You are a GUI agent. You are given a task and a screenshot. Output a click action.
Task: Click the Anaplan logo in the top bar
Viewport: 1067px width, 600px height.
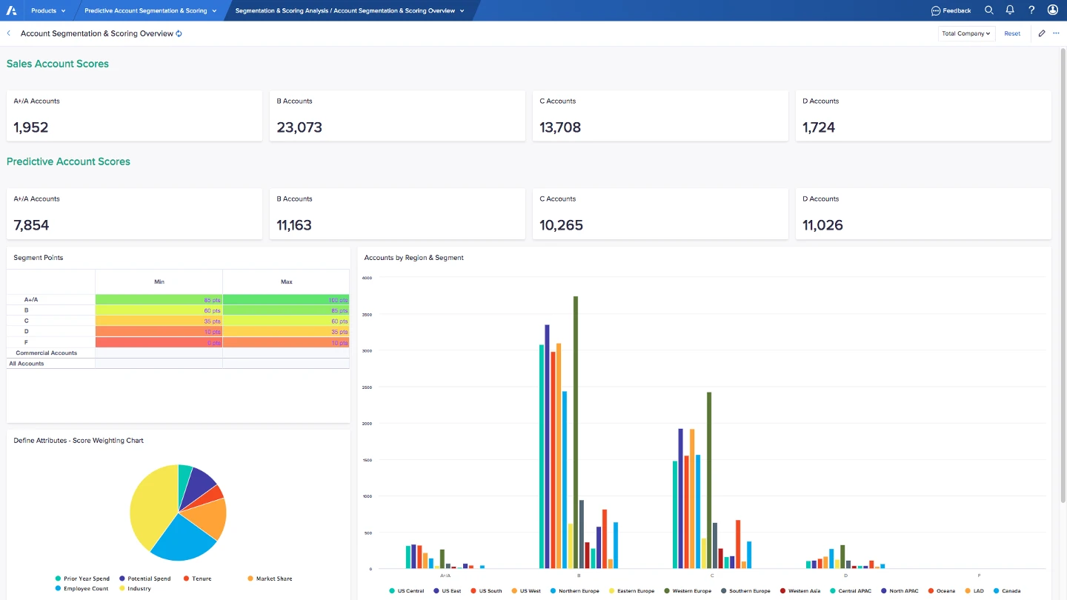[11, 10]
